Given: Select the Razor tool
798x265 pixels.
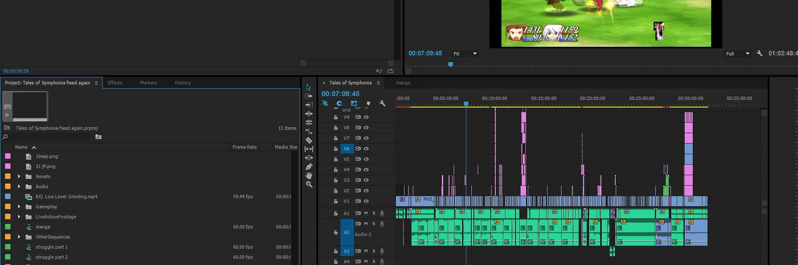Looking at the screenshot, I should [x=309, y=140].
